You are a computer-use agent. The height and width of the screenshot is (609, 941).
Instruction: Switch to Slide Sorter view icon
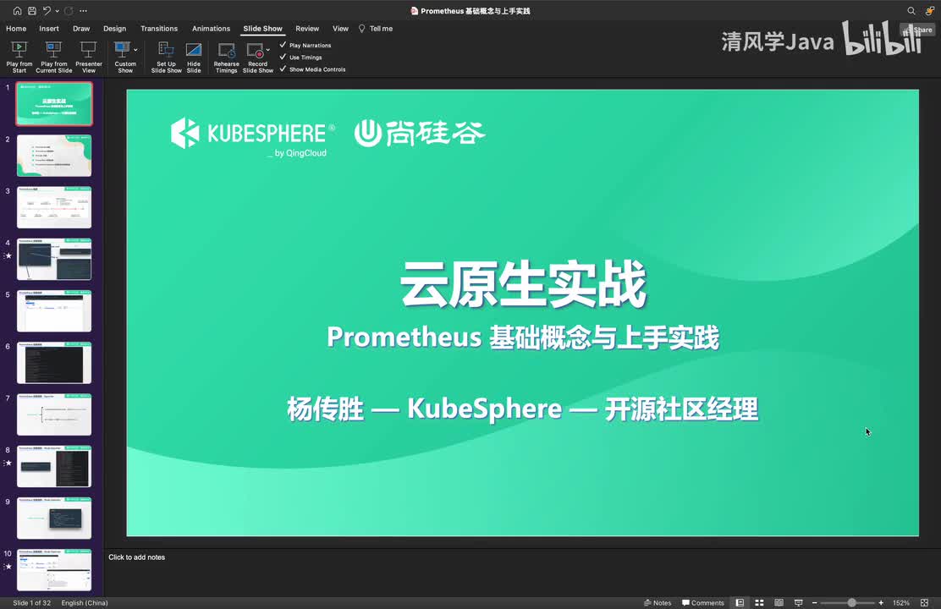pos(759,603)
